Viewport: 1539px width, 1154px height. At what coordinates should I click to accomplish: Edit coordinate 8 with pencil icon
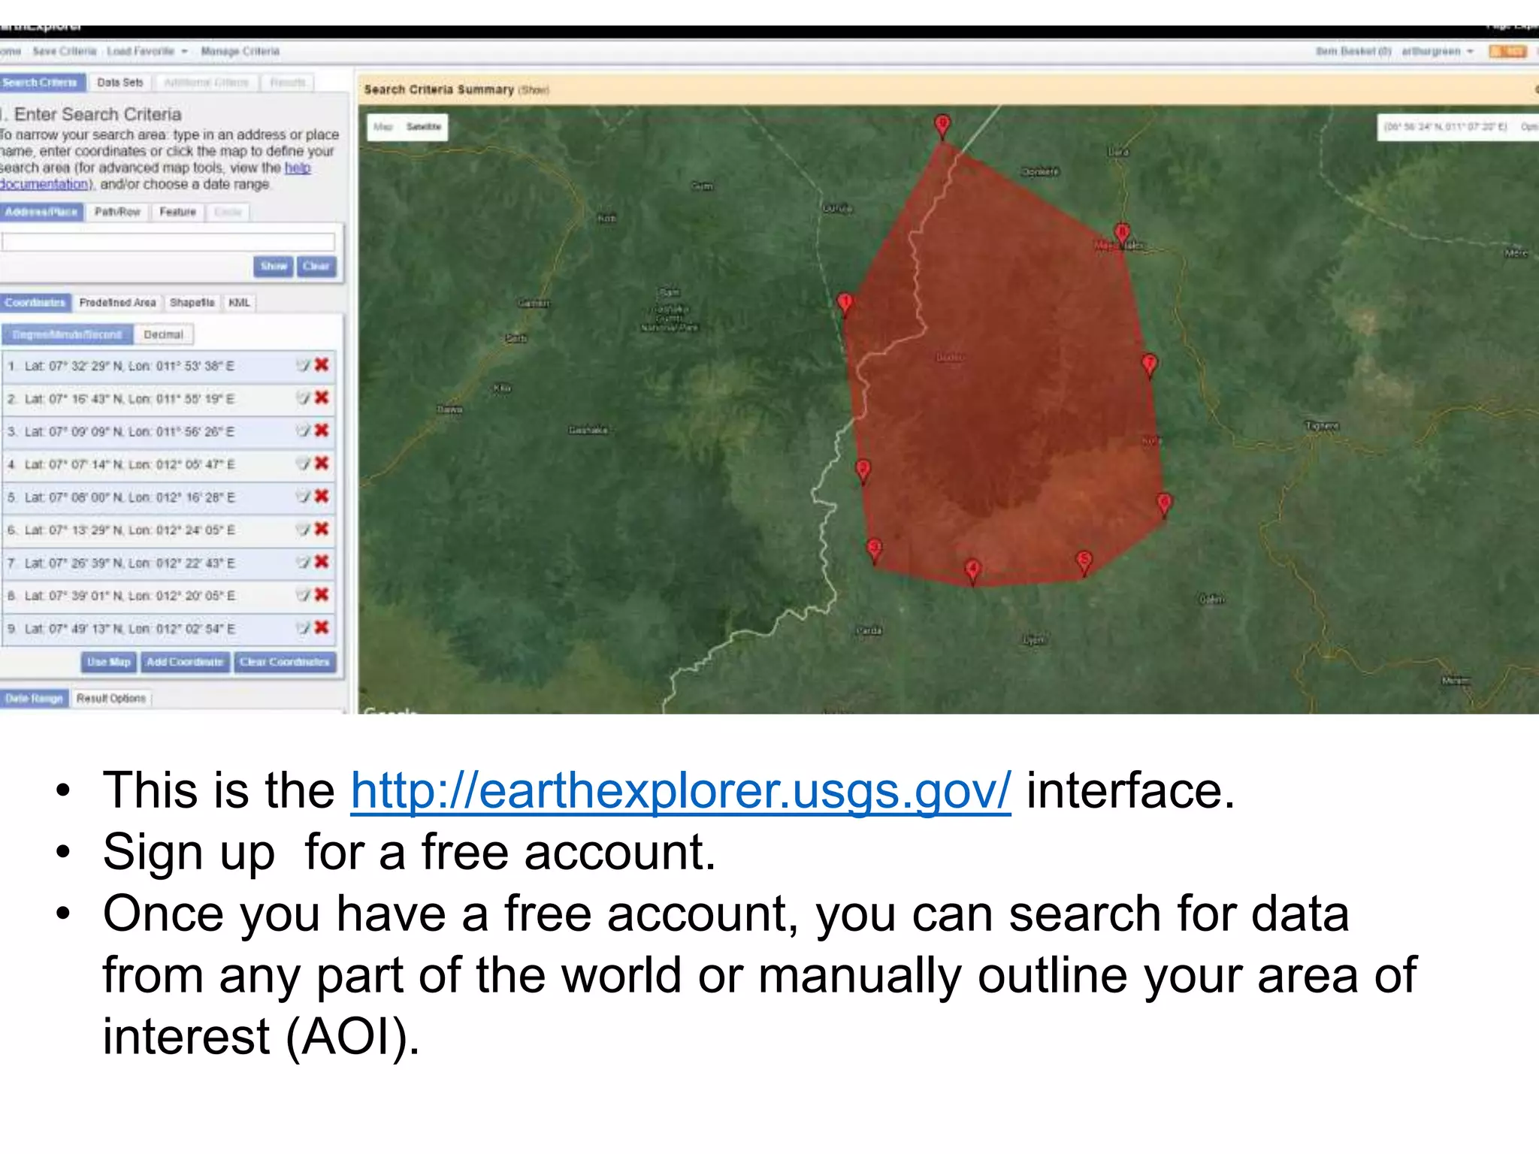click(x=302, y=595)
